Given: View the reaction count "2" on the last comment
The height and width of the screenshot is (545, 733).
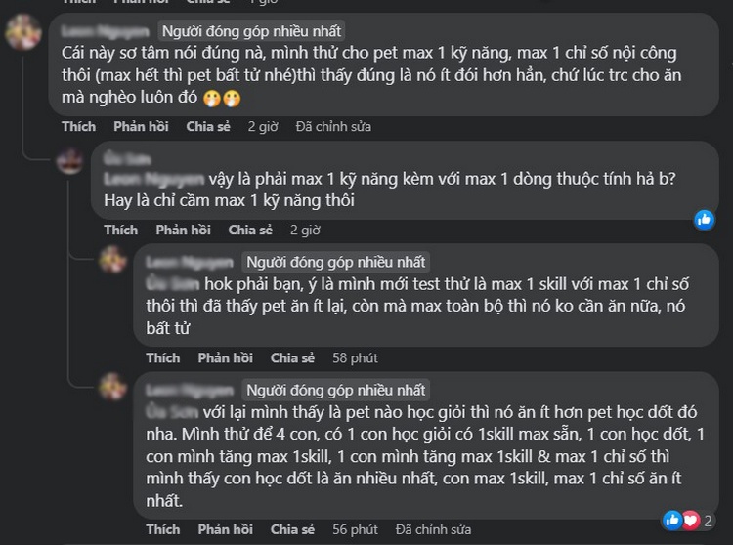Looking at the screenshot, I should (x=710, y=520).
